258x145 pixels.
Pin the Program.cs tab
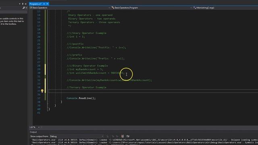point(44,4)
